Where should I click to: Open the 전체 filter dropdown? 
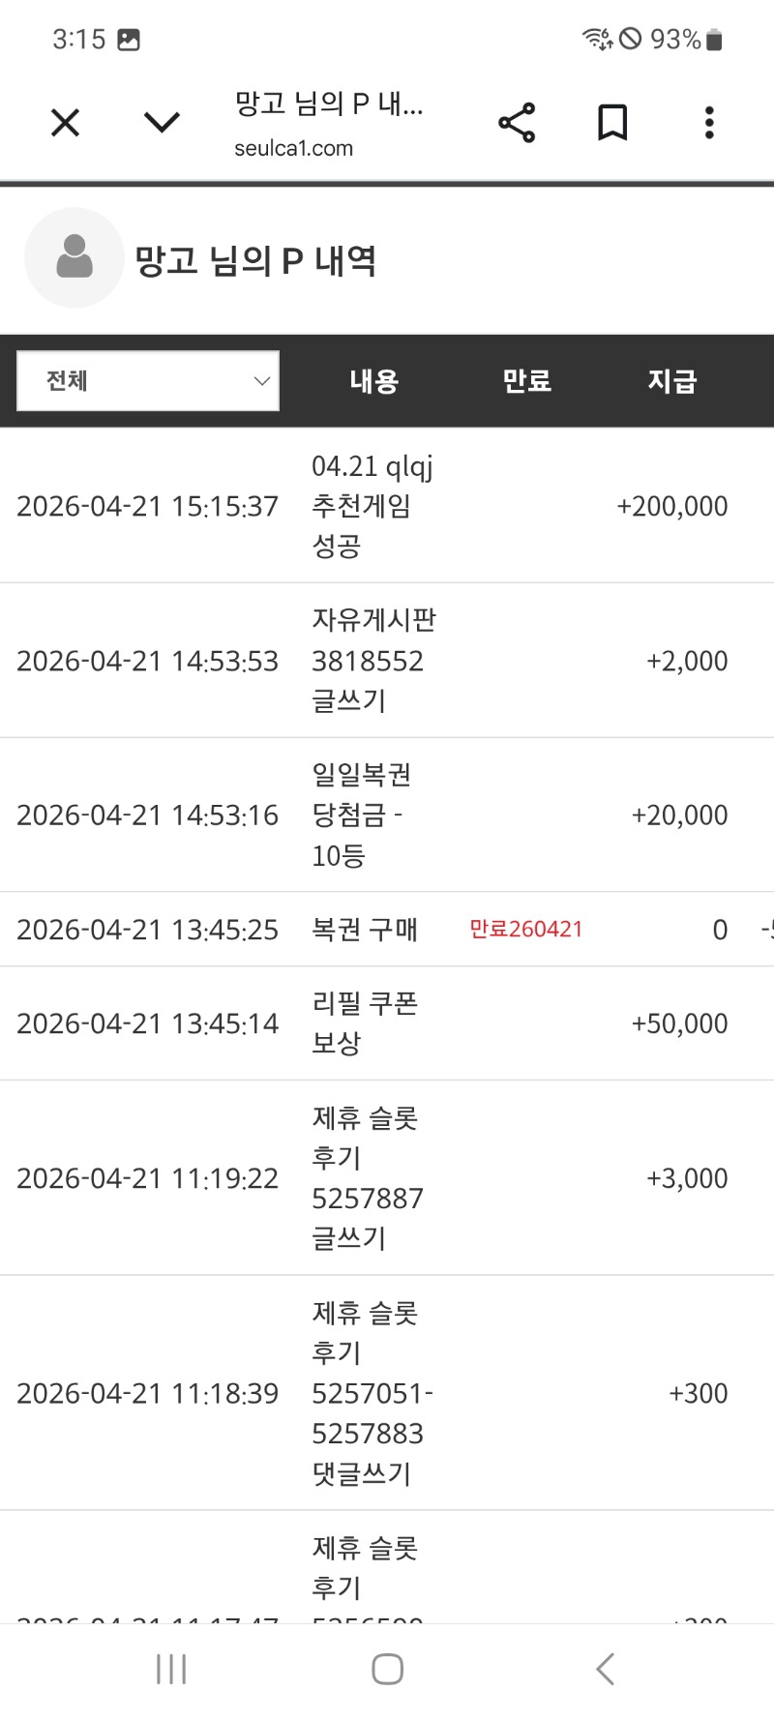coord(148,381)
